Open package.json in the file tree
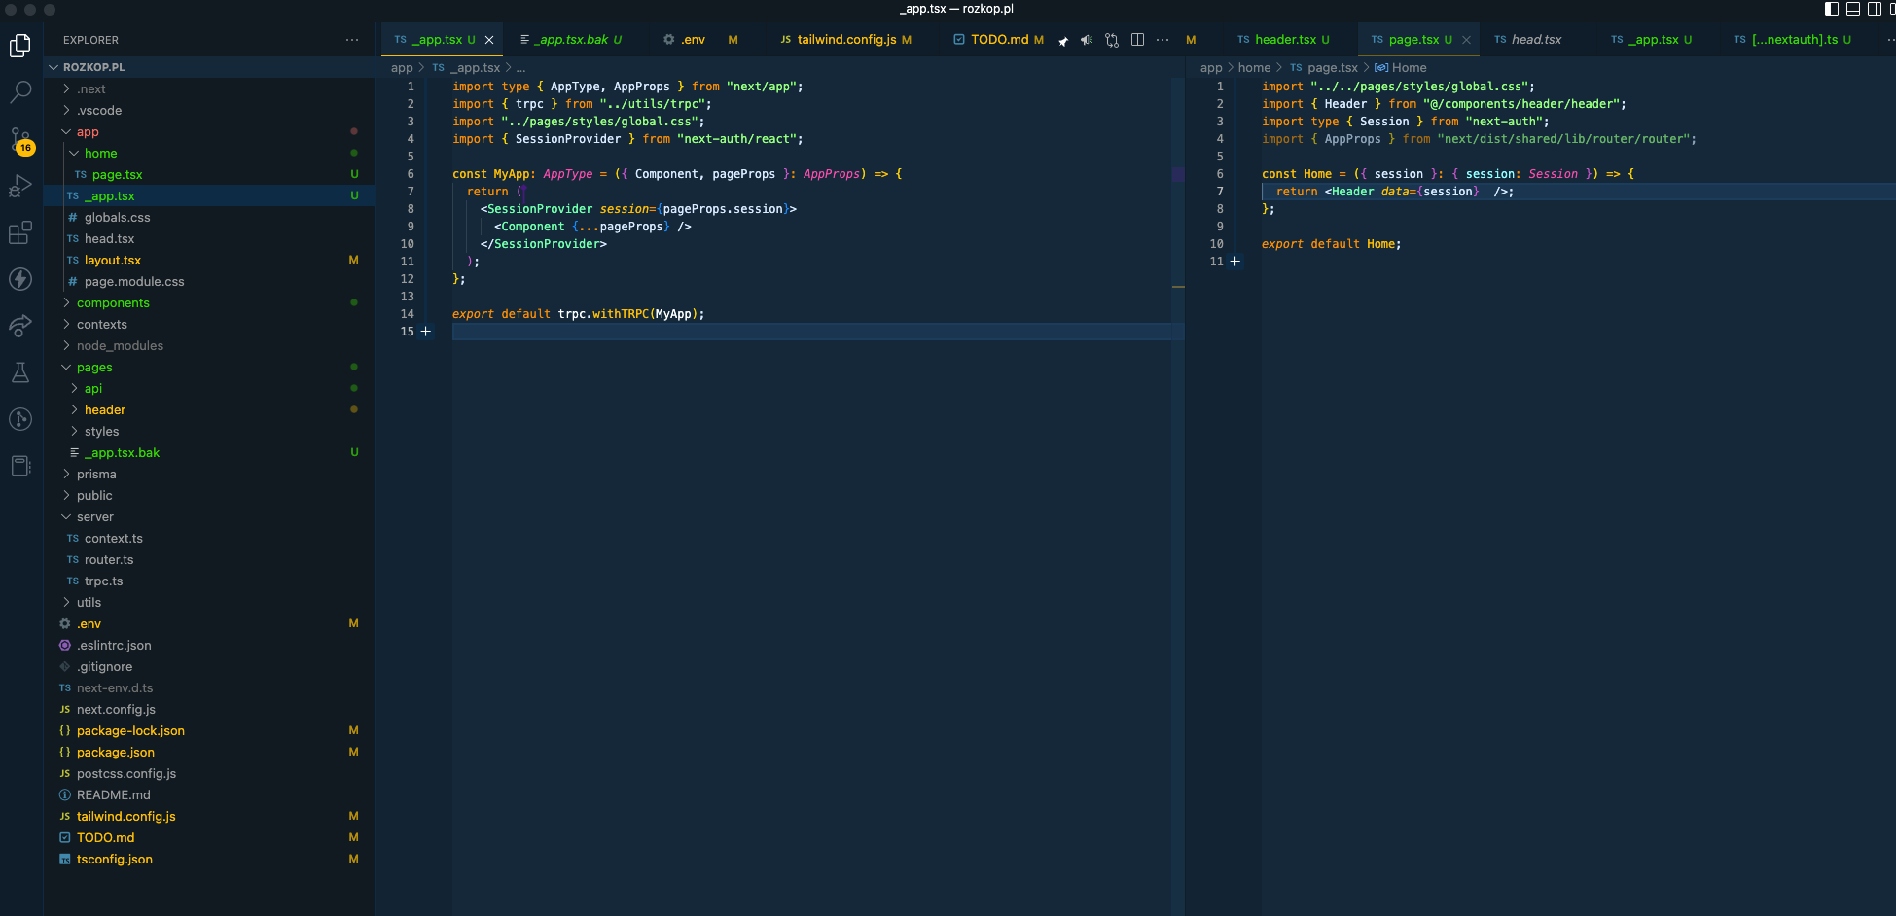 tap(116, 753)
